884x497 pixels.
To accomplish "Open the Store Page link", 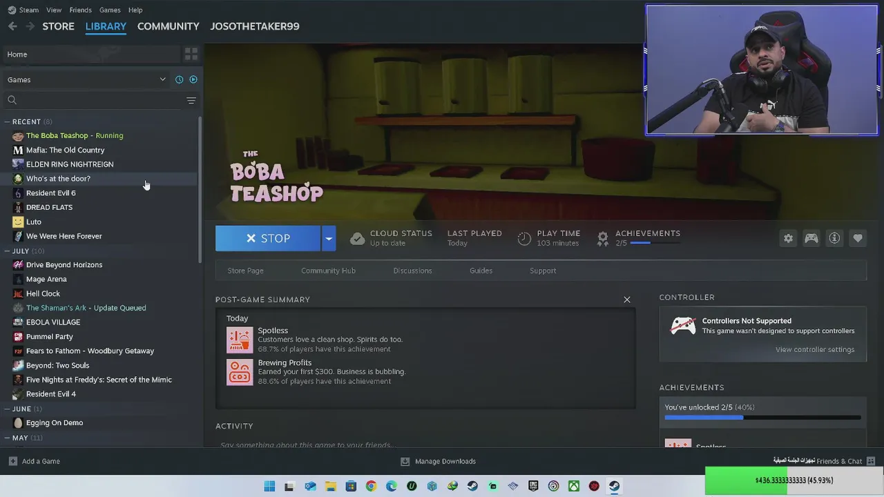I will (245, 271).
